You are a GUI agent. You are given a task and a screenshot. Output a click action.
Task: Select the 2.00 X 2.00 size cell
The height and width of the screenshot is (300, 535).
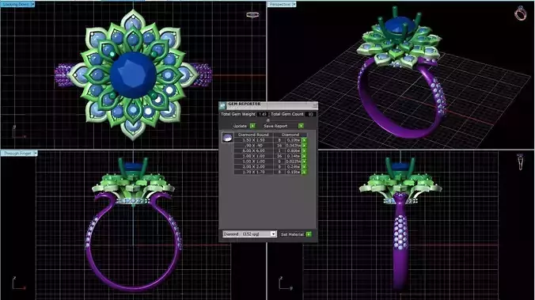tap(253, 167)
